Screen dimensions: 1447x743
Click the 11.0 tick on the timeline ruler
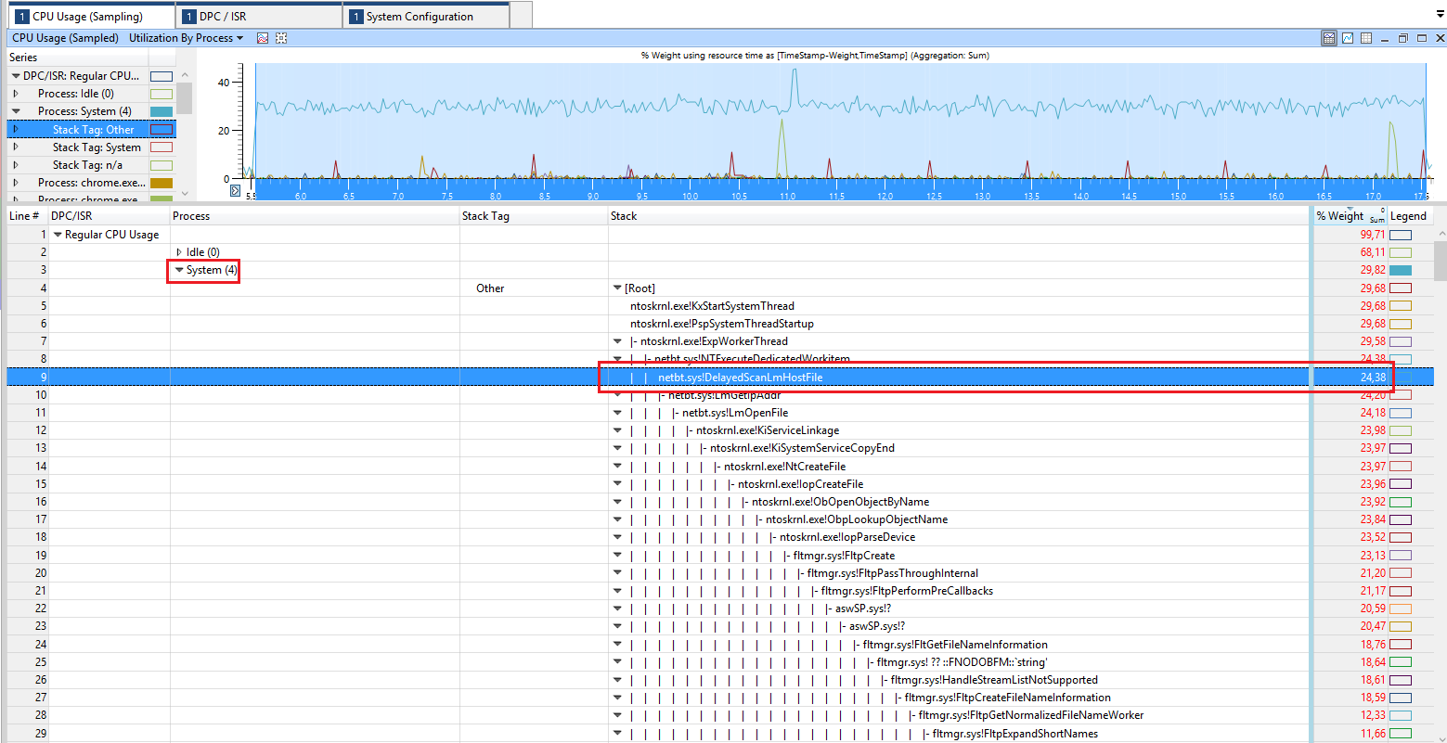point(788,196)
